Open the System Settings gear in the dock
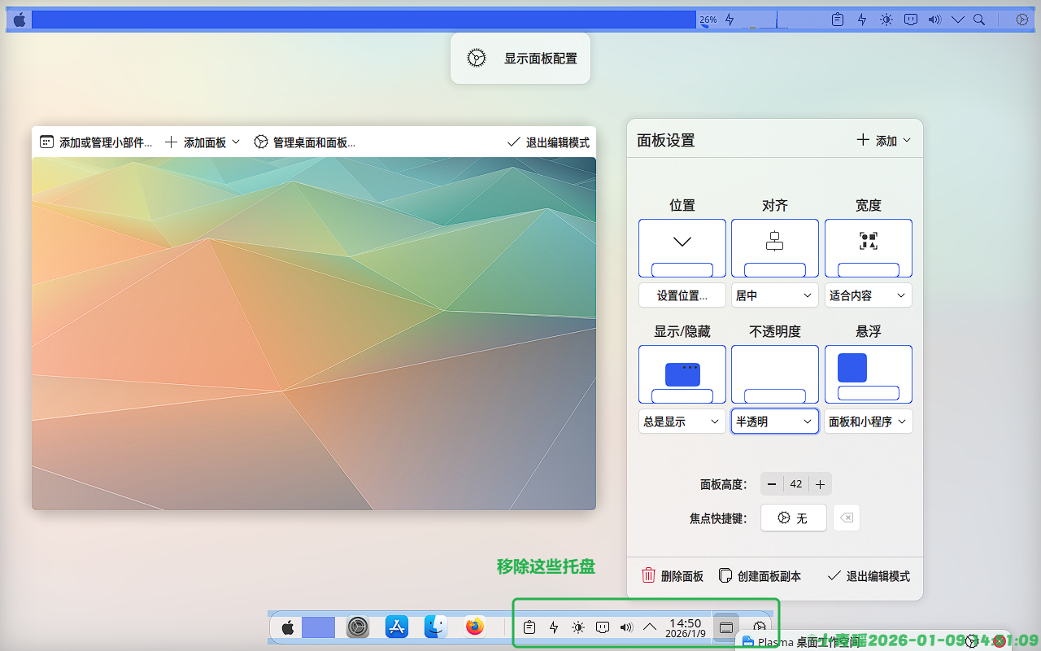 [x=358, y=627]
